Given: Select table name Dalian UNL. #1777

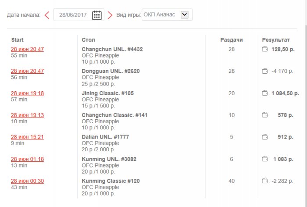Looking at the screenshot, I should pos(105,137).
